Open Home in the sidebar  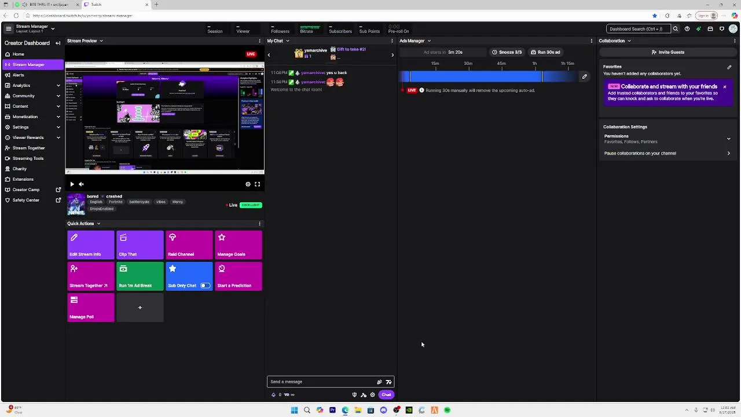32,54
